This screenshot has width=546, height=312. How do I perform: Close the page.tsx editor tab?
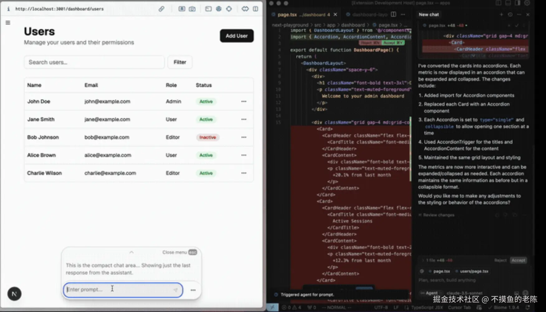(x=335, y=14)
